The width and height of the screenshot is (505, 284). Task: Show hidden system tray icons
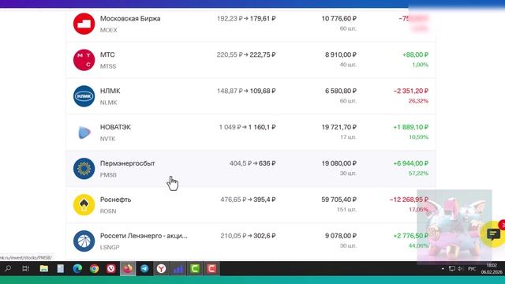point(443,268)
